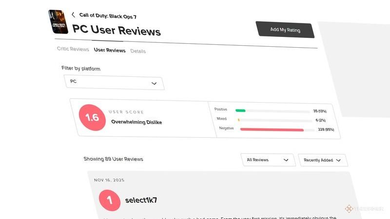Image resolution: width=390 pixels, height=219 pixels.
Task: Click the chevron arrow on Recently Added
Action: (338, 161)
